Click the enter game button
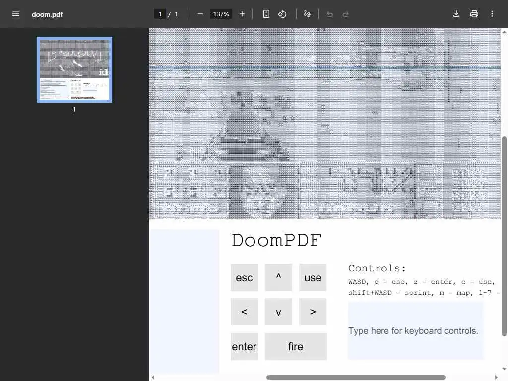508x381 pixels. tap(244, 346)
